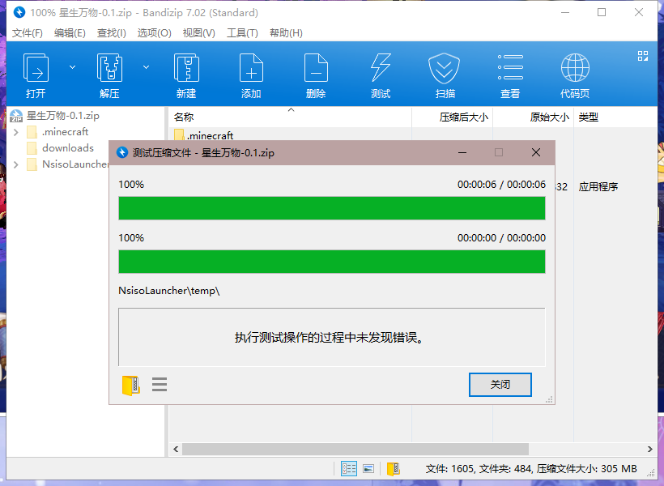Select image preview icon in status bar
Viewport: 664px width, 486px height.
(368, 469)
